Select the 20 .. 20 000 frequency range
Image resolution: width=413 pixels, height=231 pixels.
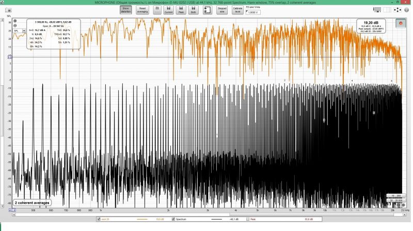pyautogui.click(x=396, y=200)
